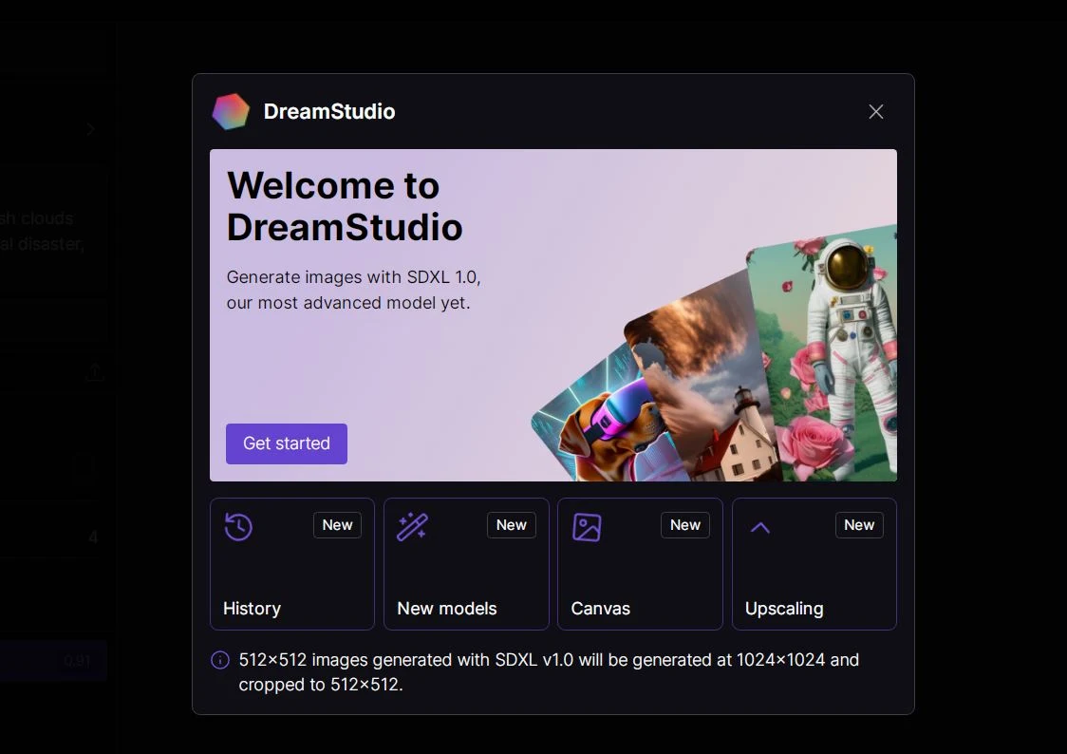Image resolution: width=1067 pixels, height=754 pixels.
Task: Click the DreamStudio hexagon logo
Action: coord(231,112)
